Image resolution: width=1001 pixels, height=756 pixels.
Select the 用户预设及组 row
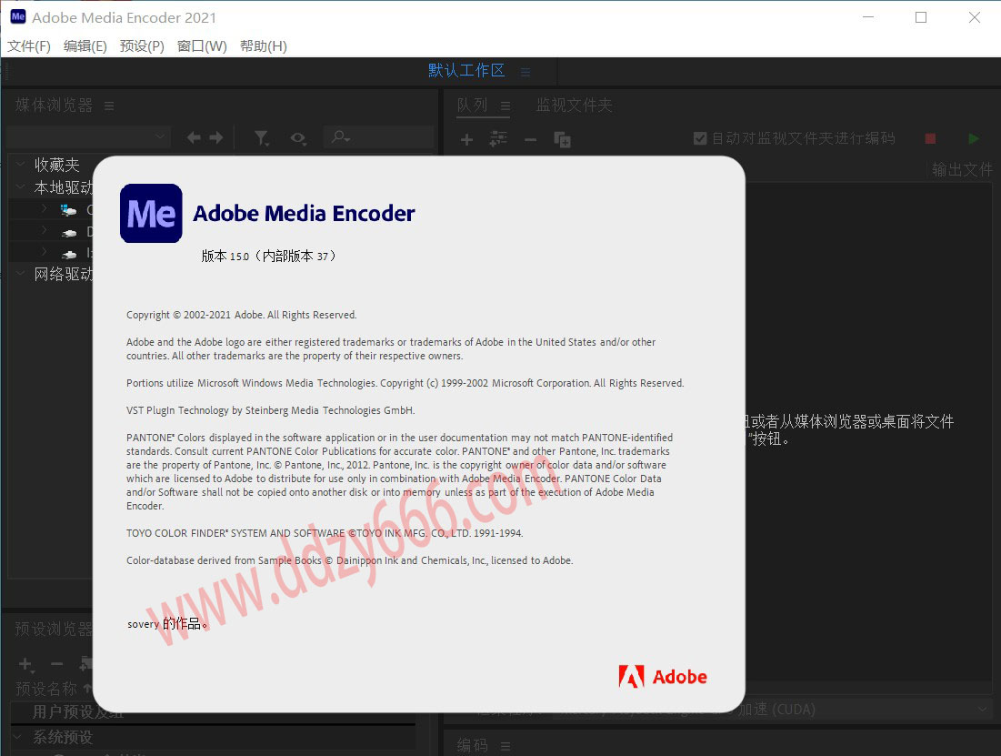click(x=213, y=712)
